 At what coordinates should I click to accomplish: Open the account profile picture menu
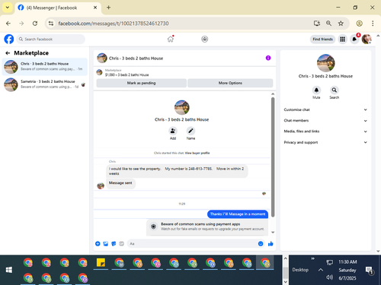(367, 39)
